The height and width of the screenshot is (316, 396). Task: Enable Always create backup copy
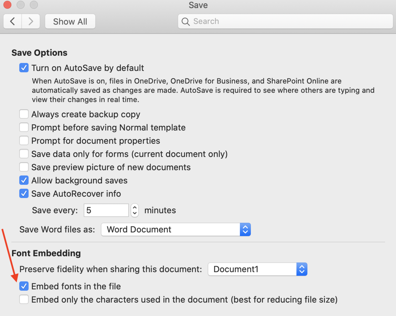(24, 114)
